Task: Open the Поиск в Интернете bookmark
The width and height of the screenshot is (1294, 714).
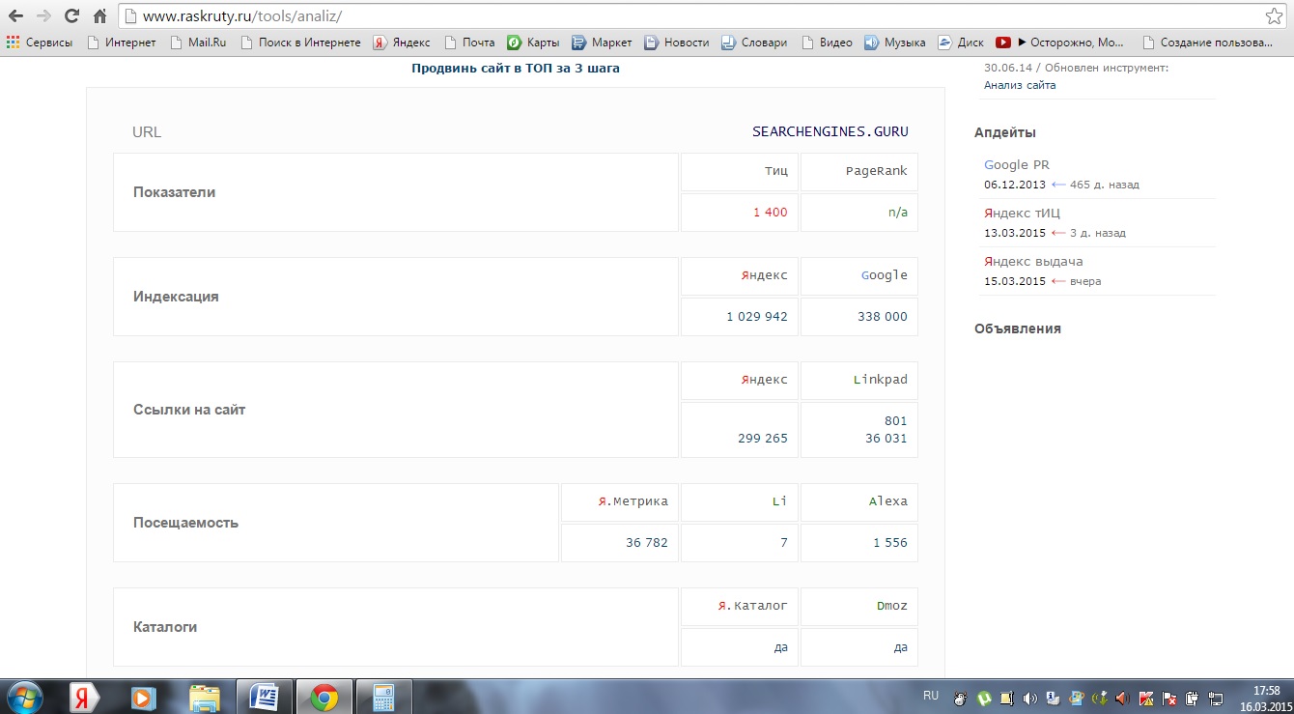Action: [300, 43]
